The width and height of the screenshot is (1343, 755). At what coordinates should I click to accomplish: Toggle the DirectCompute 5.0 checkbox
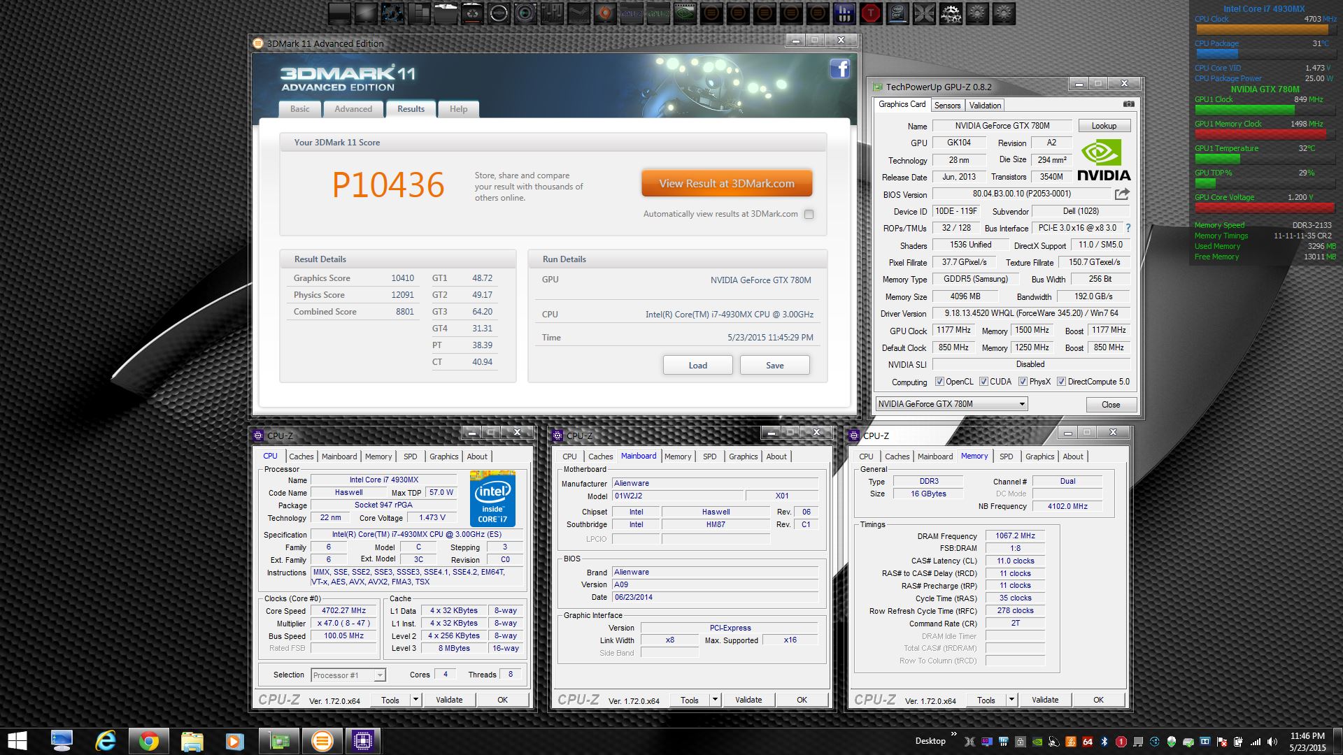pyautogui.click(x=1061, y=382)
